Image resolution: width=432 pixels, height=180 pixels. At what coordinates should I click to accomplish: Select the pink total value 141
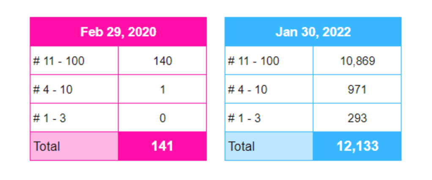[x=163, y=146]
